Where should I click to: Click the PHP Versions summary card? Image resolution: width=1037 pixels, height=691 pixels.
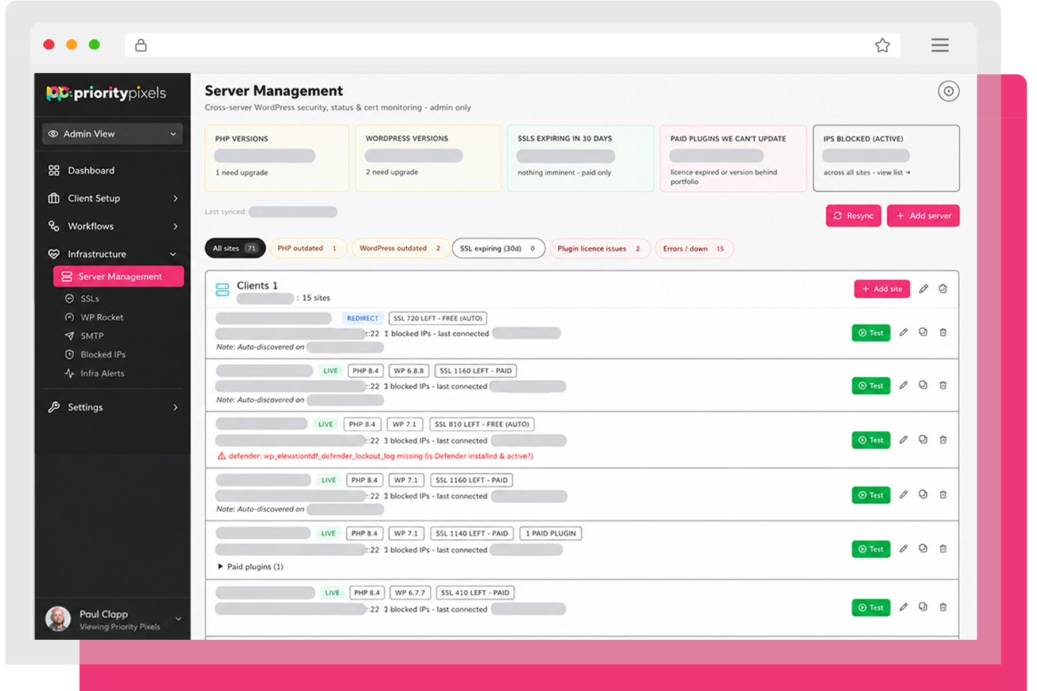pyautogui.click(x=277, y=158)
